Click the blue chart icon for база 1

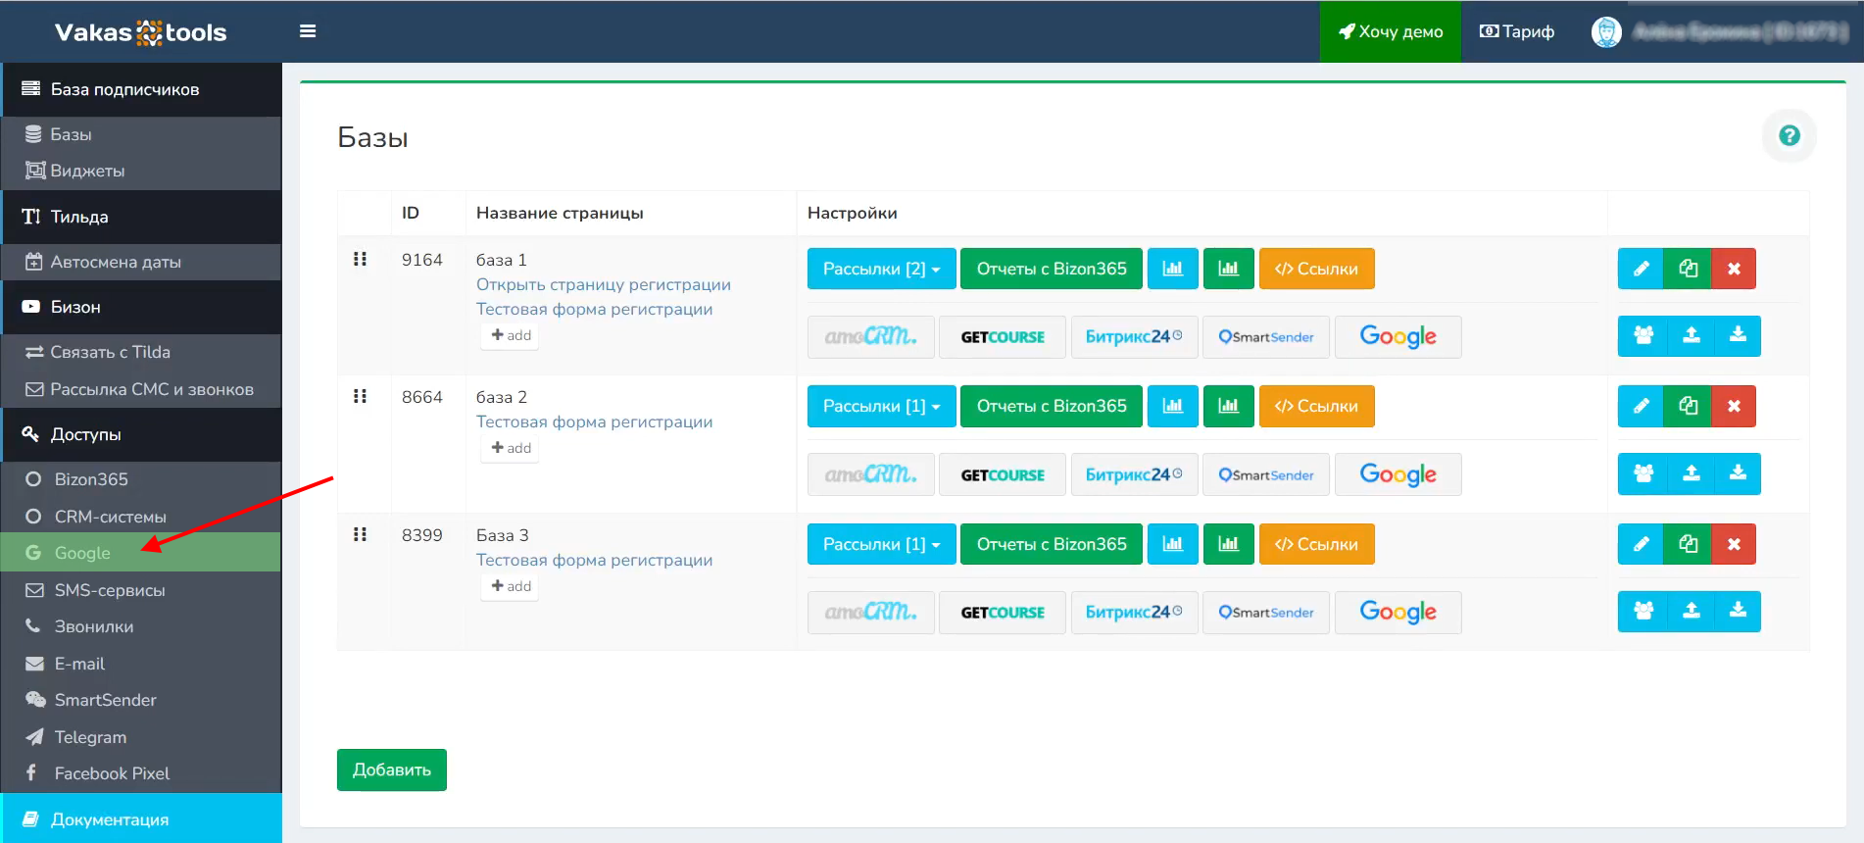1173,269
